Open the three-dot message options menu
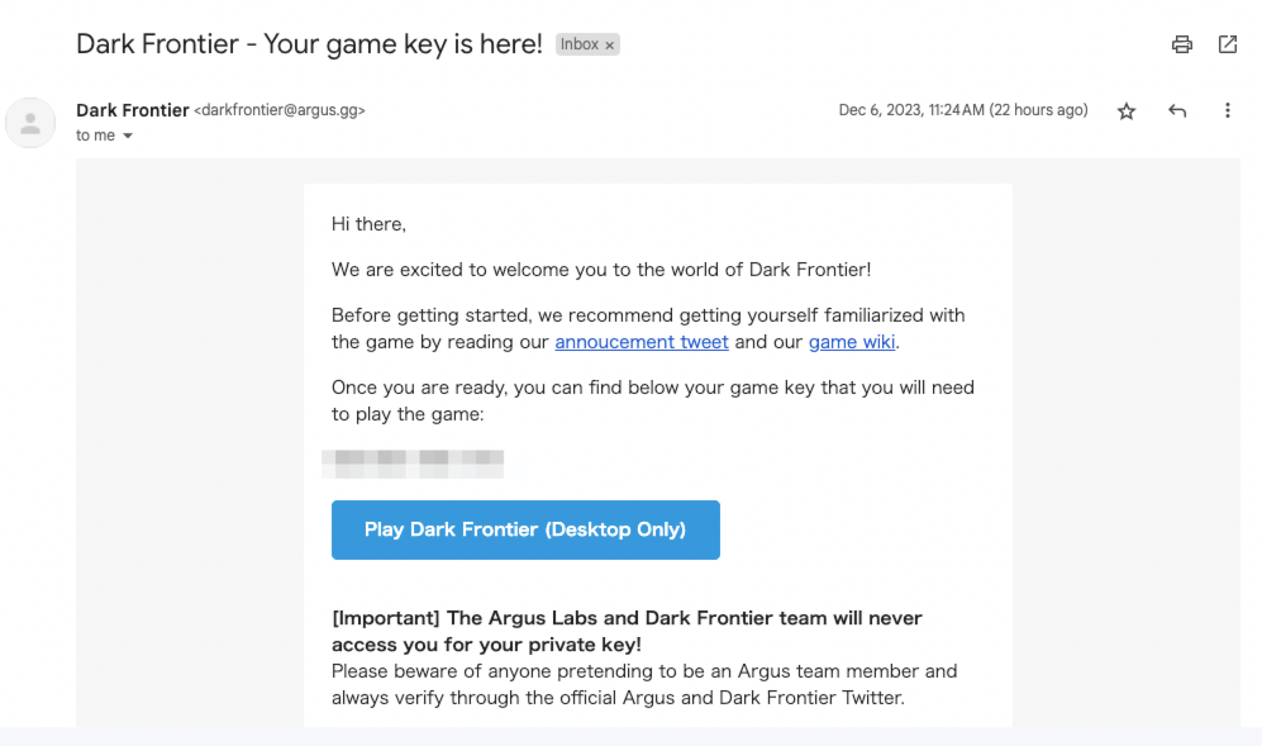 pyautogui.click(x=1227, y=111)
